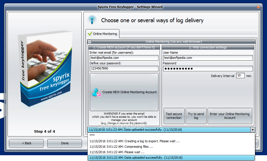Image resolution: width=267 pixels, height=161 pixels.
Task: Select 'Creating a log to export' log entry
Action: (171, 141)
